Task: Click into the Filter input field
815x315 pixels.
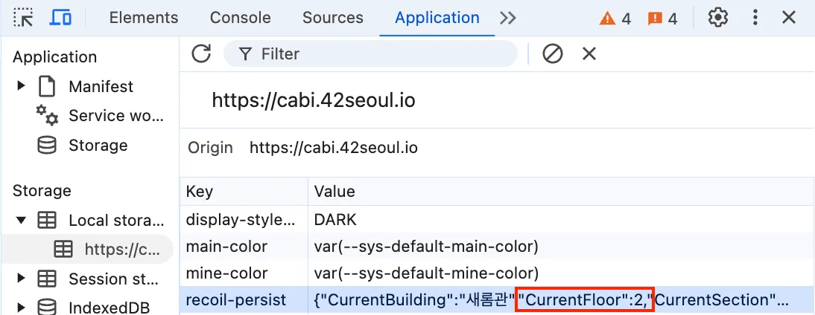Action: pos(370,53)
